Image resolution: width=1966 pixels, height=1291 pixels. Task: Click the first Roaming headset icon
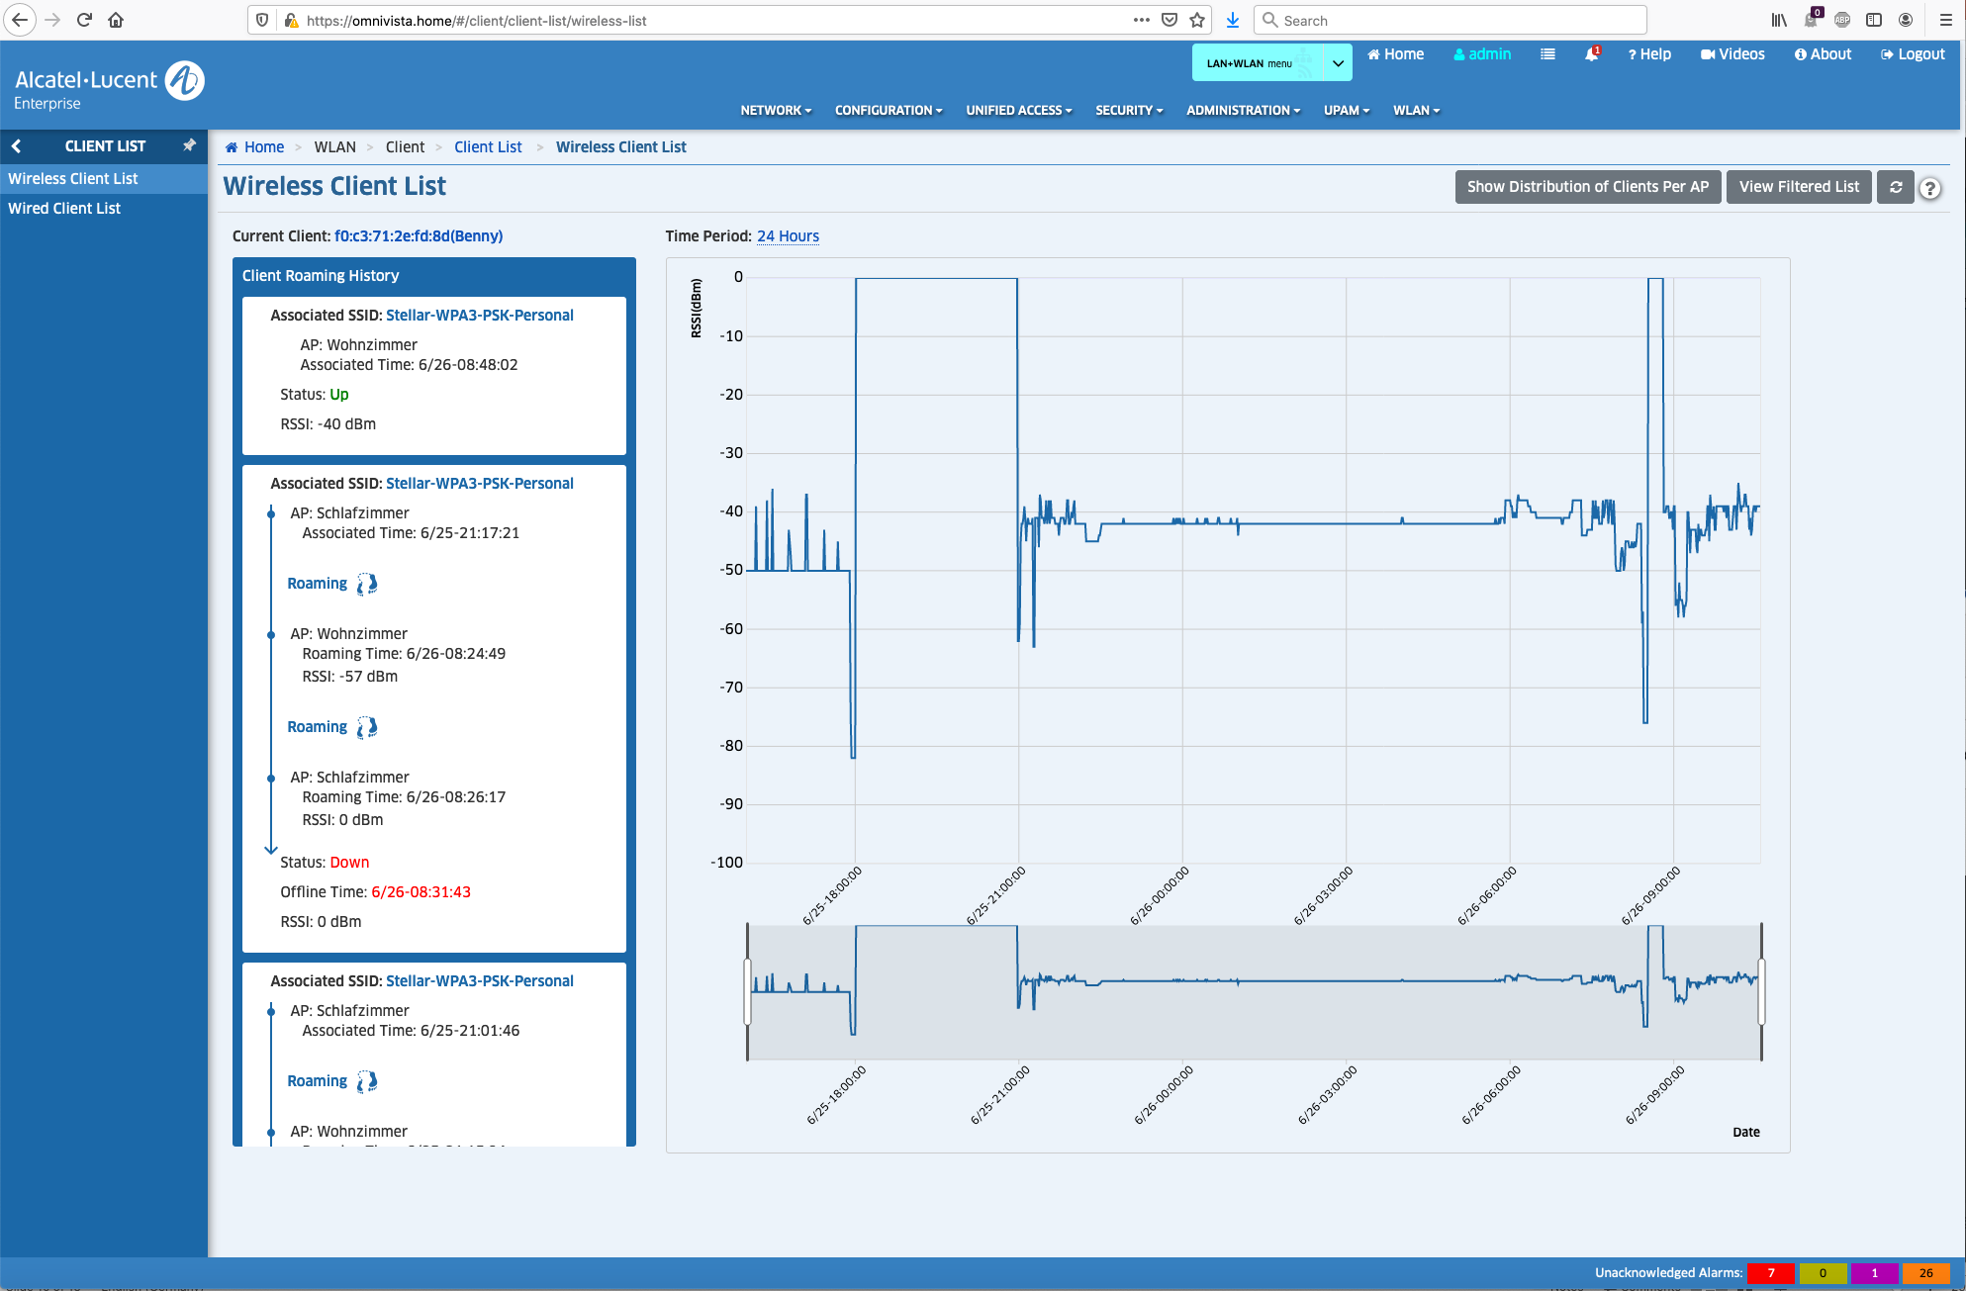point(367,584)
